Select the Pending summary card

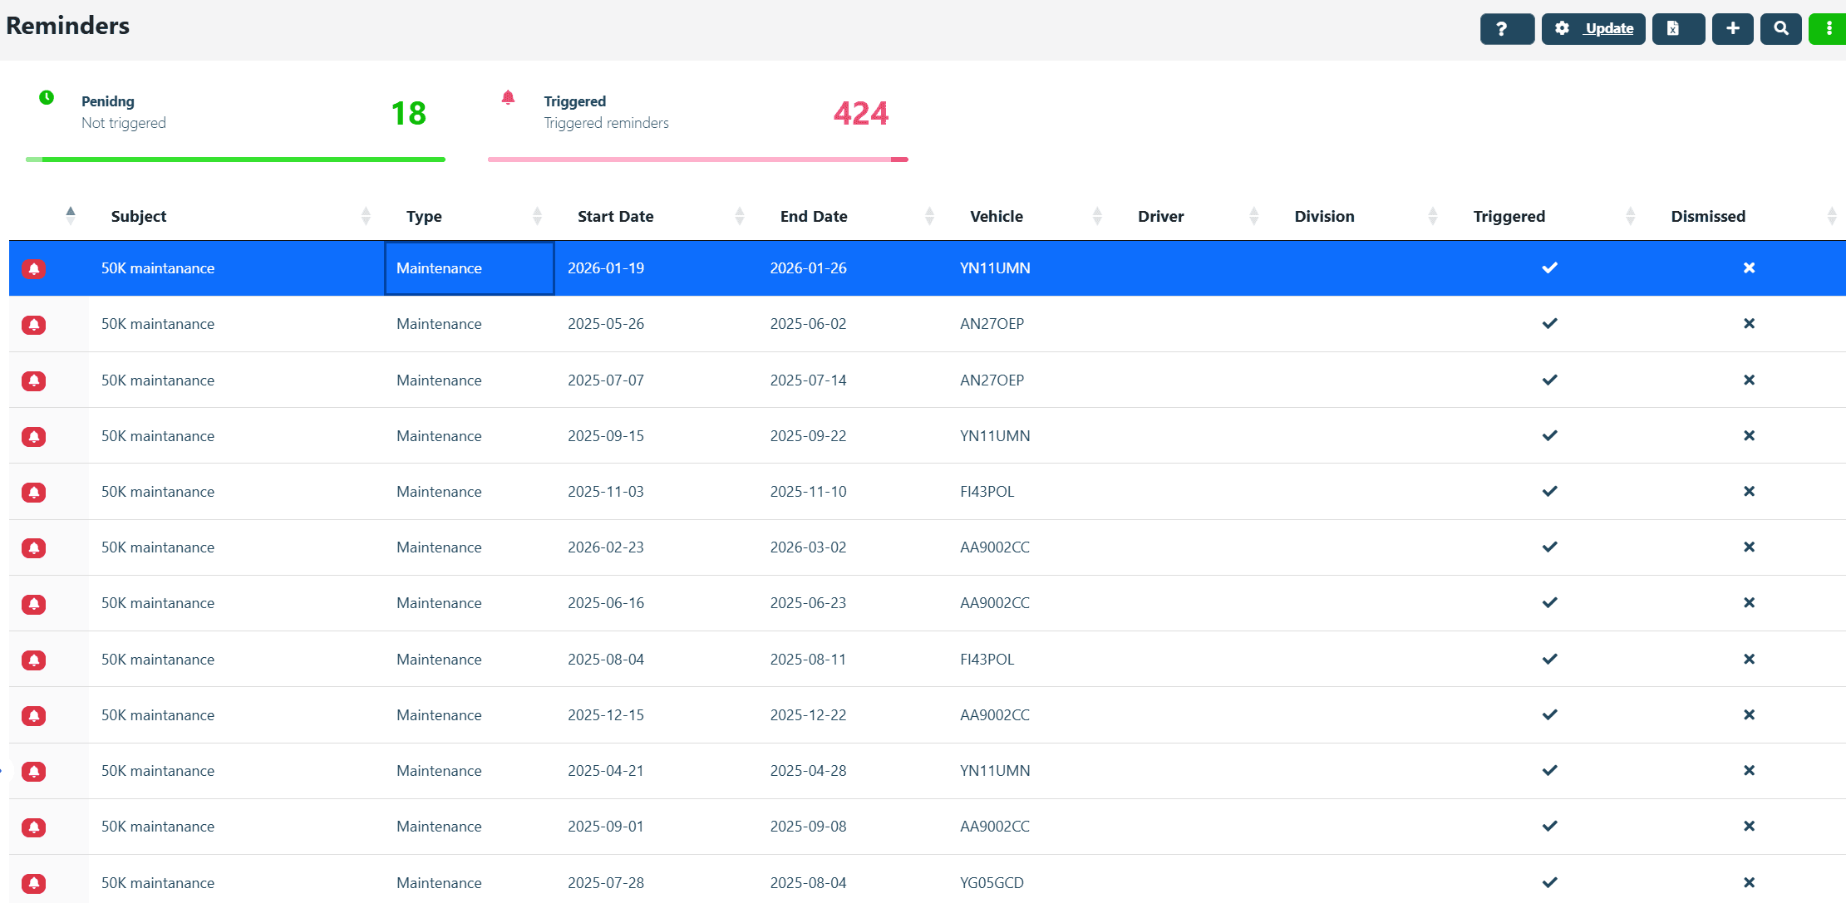(235, 114)
